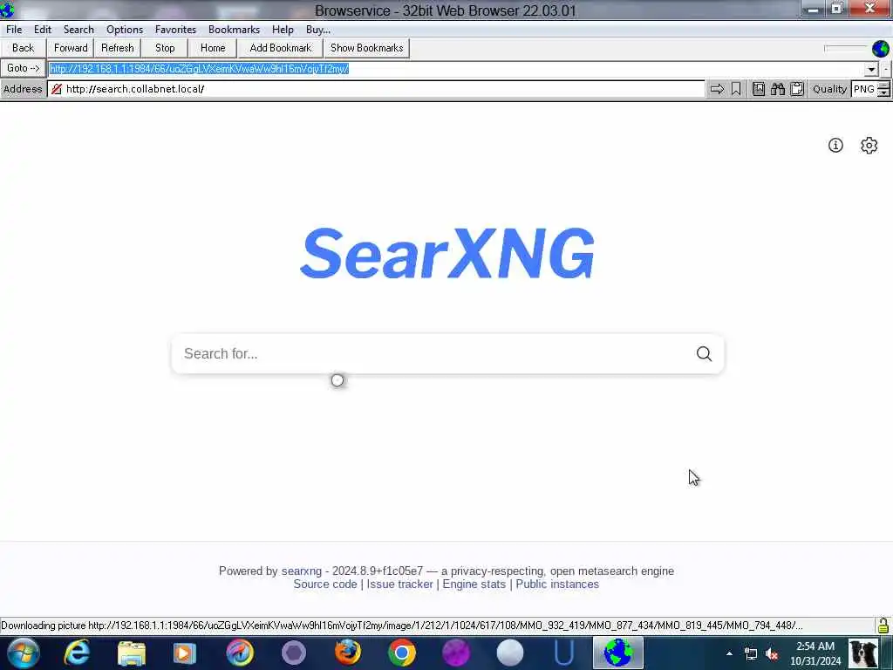Click the purple hexagon icon in taskbar
The height and width of the screenshot is (670, 893).
coord(294,653)
